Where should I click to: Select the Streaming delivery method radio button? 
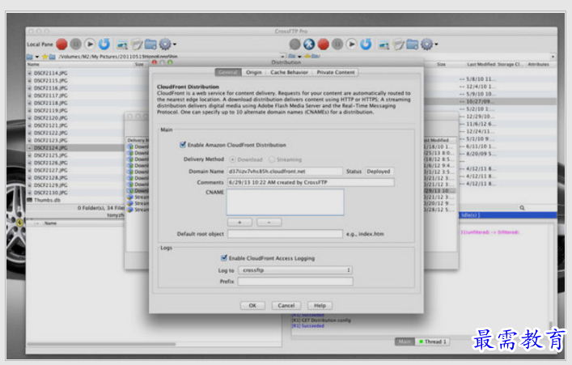(x=272, y=159)
